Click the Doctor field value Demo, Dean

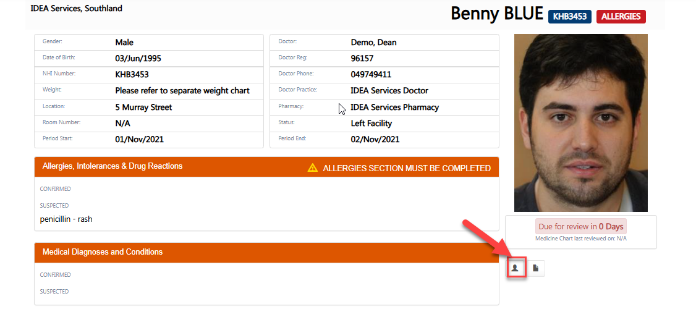pos(373,43)
